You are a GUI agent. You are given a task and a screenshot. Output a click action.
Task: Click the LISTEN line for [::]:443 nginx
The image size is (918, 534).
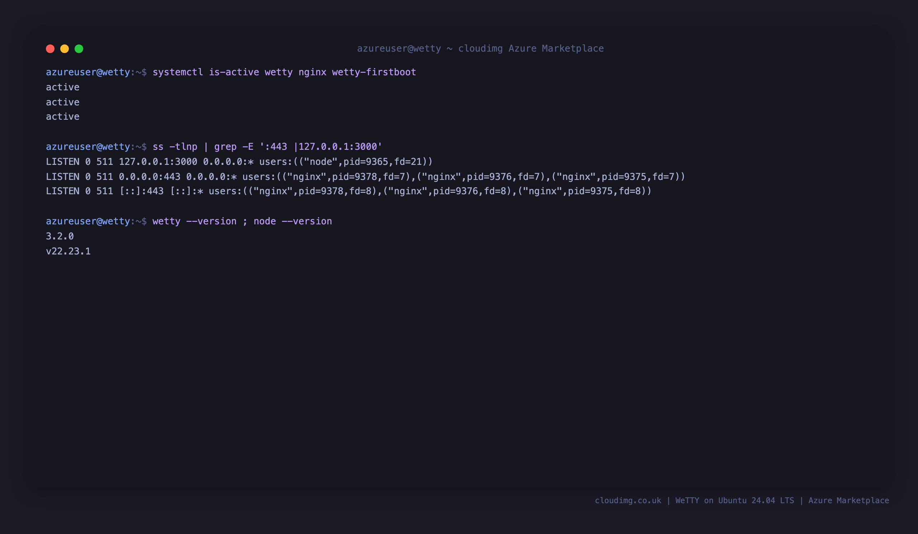pyautogui.click(x=349, y=191)
